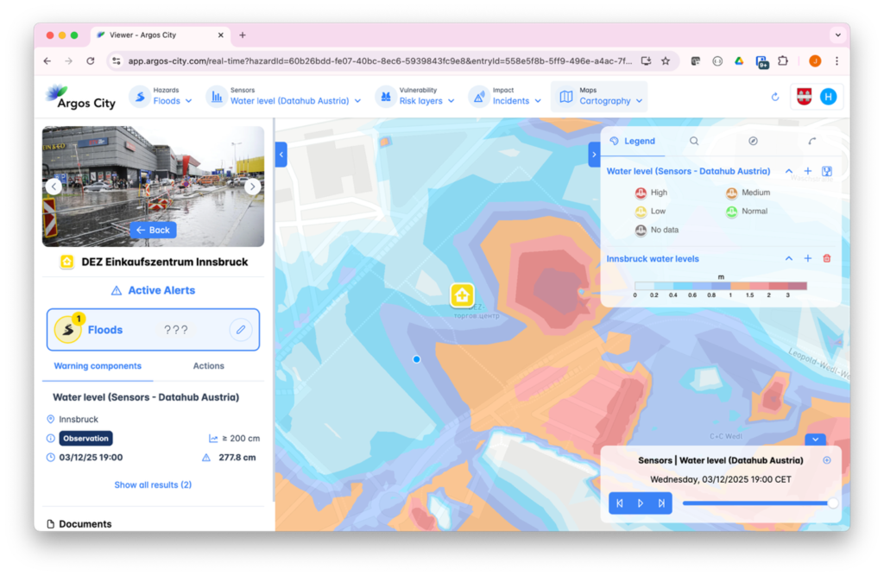Switch to the Actions tab
The height and width of the screenshot is (576, 884).
(x=208, y=366)
